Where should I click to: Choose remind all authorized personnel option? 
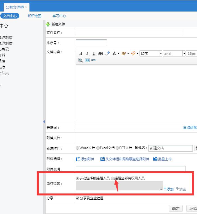(113, 178)
